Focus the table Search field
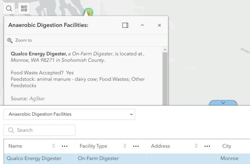The height and width of the screenshot is (164, 250). (39, 130)
